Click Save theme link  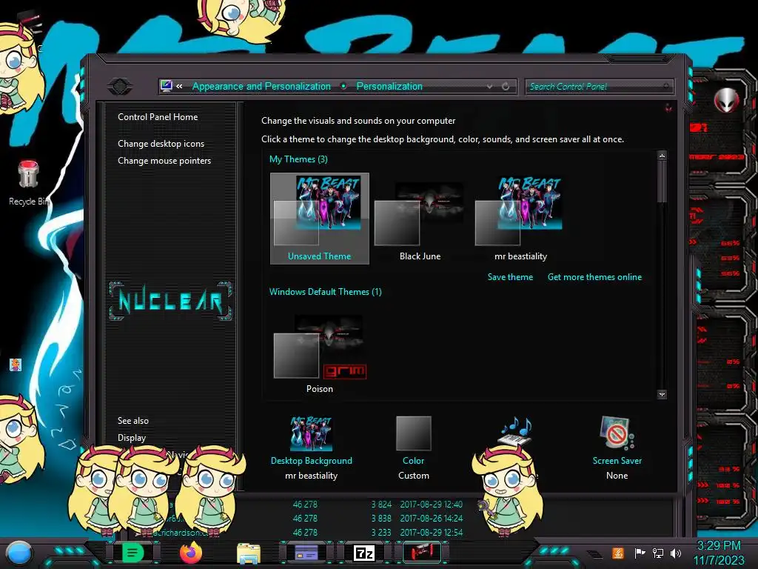click(510, 277)
